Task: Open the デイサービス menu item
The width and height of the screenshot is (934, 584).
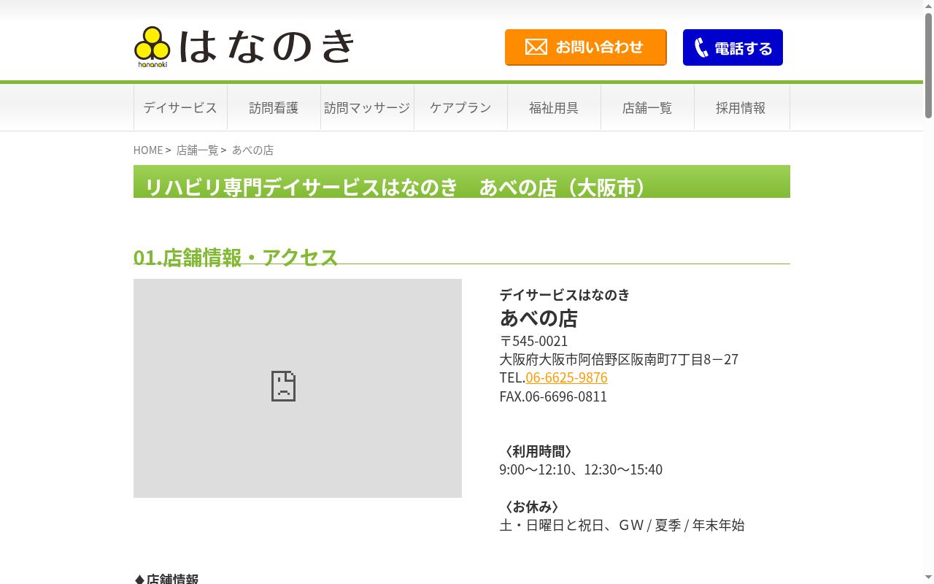Action: point(180,107)
